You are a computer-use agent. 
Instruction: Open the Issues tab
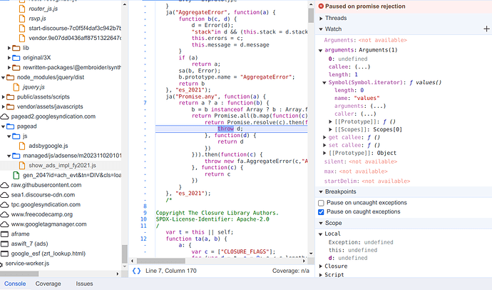click(84, 284)
